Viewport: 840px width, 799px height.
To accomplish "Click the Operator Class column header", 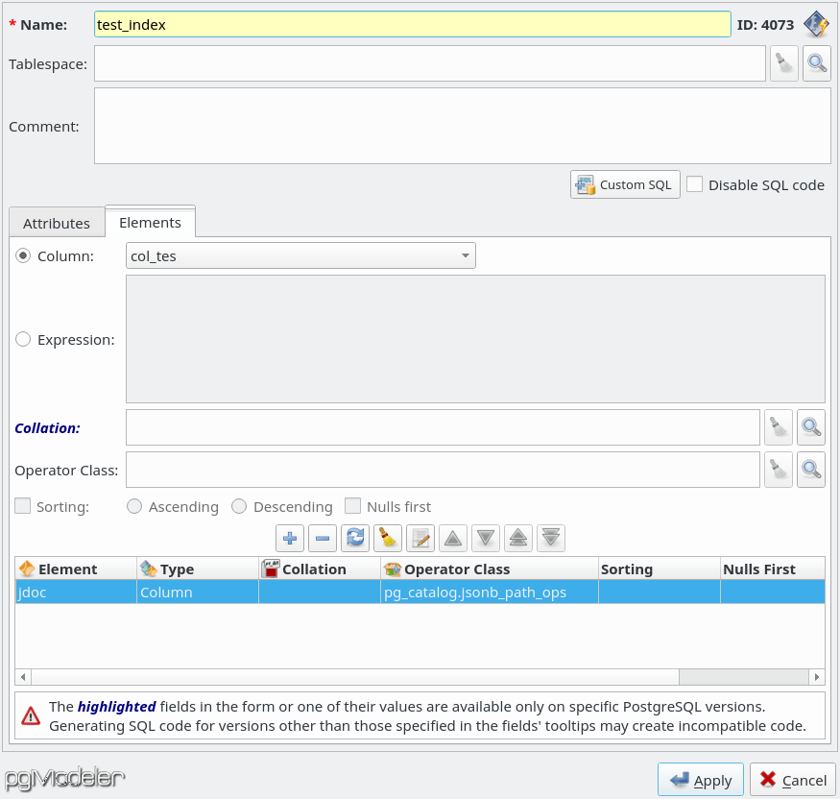I will pos(490,569).
